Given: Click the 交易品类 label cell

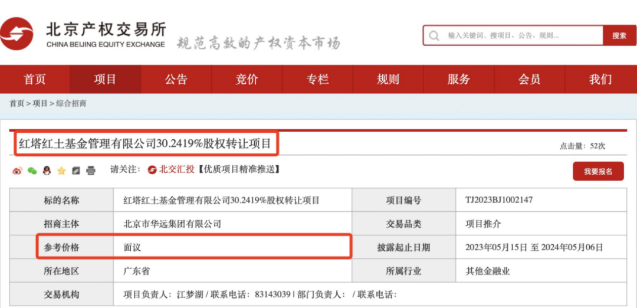Looking at the screenshot, I should (403, 224).
